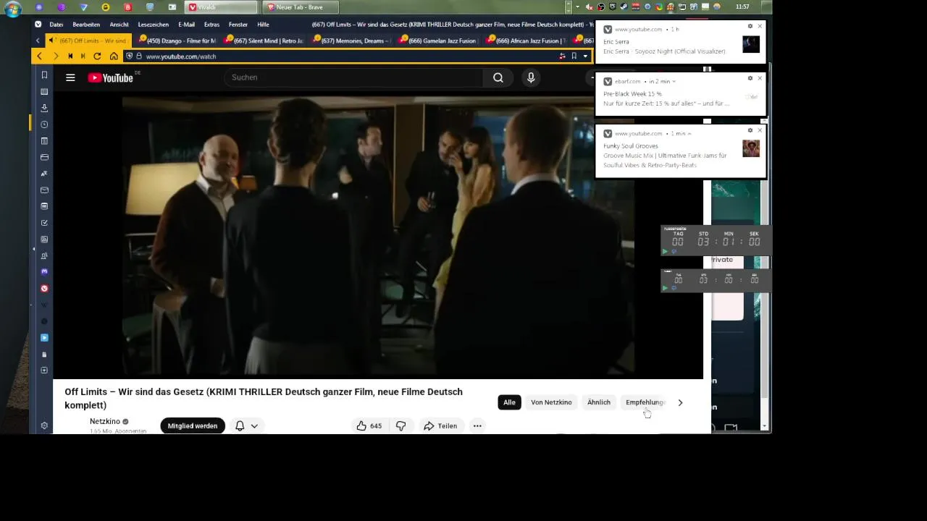This screenshot has width=927, height=521.
Task: Click the Teilen share button
Action: coord(440,426)
